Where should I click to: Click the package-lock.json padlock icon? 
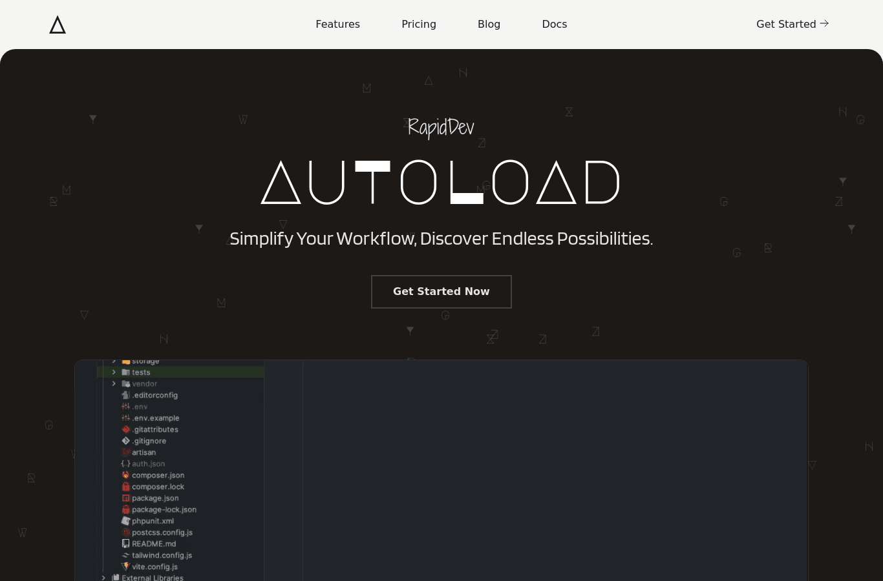[x=125, y=509]
